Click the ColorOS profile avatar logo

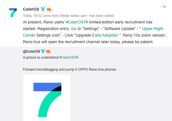[13, 13]
